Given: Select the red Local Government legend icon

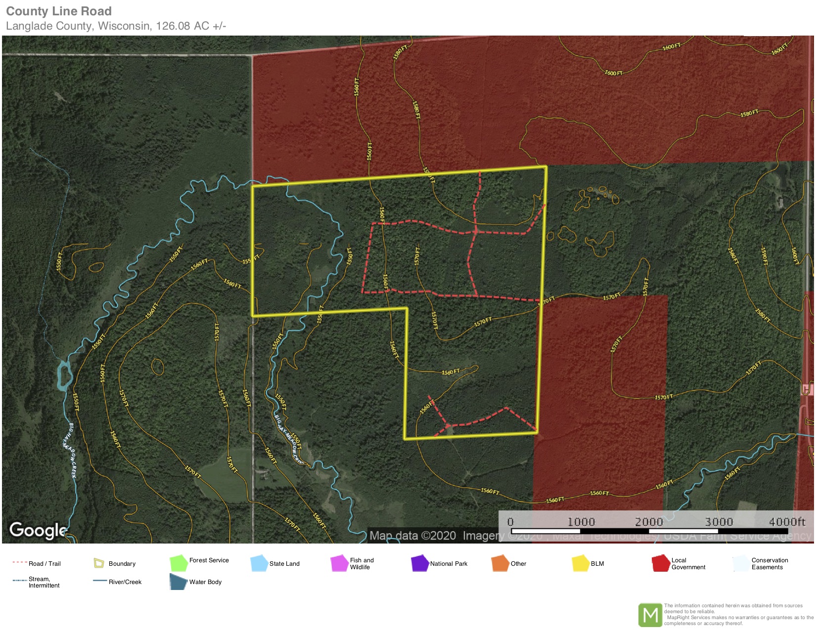Looking at the screenshot, I should [x=660, y=563].
